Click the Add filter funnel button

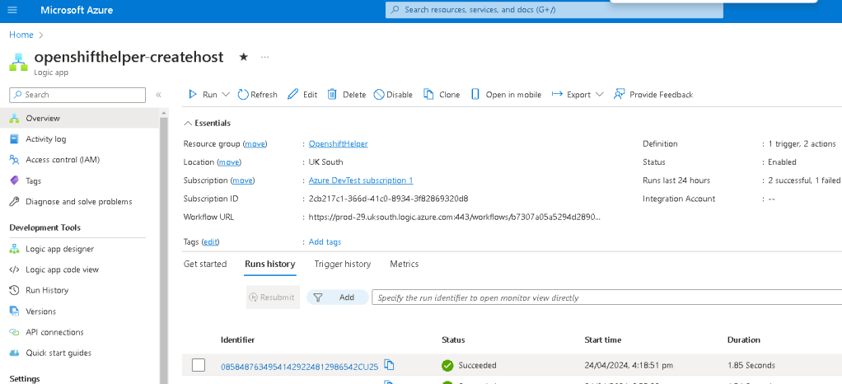[x=337, y=297]
